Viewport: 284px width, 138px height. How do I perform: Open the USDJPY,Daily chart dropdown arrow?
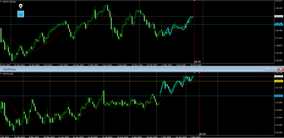click(1, 74)
